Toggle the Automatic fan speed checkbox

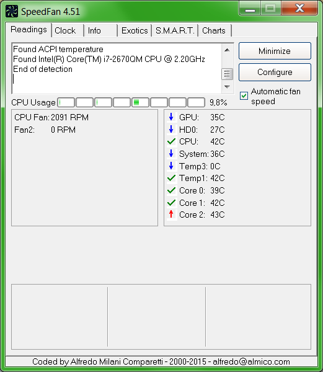pyautogui.click(x=244, y=95)
